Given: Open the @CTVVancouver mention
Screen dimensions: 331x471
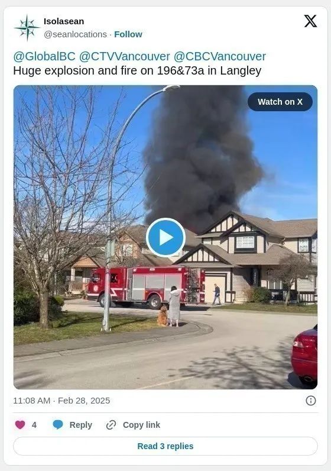Looking at the screenshot, I should point(125,56).
